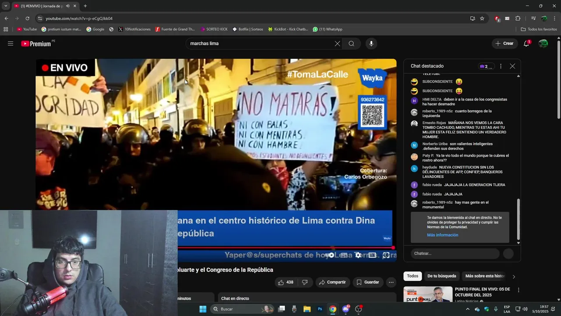Open tab search dropdown arrow

point(6,6)
